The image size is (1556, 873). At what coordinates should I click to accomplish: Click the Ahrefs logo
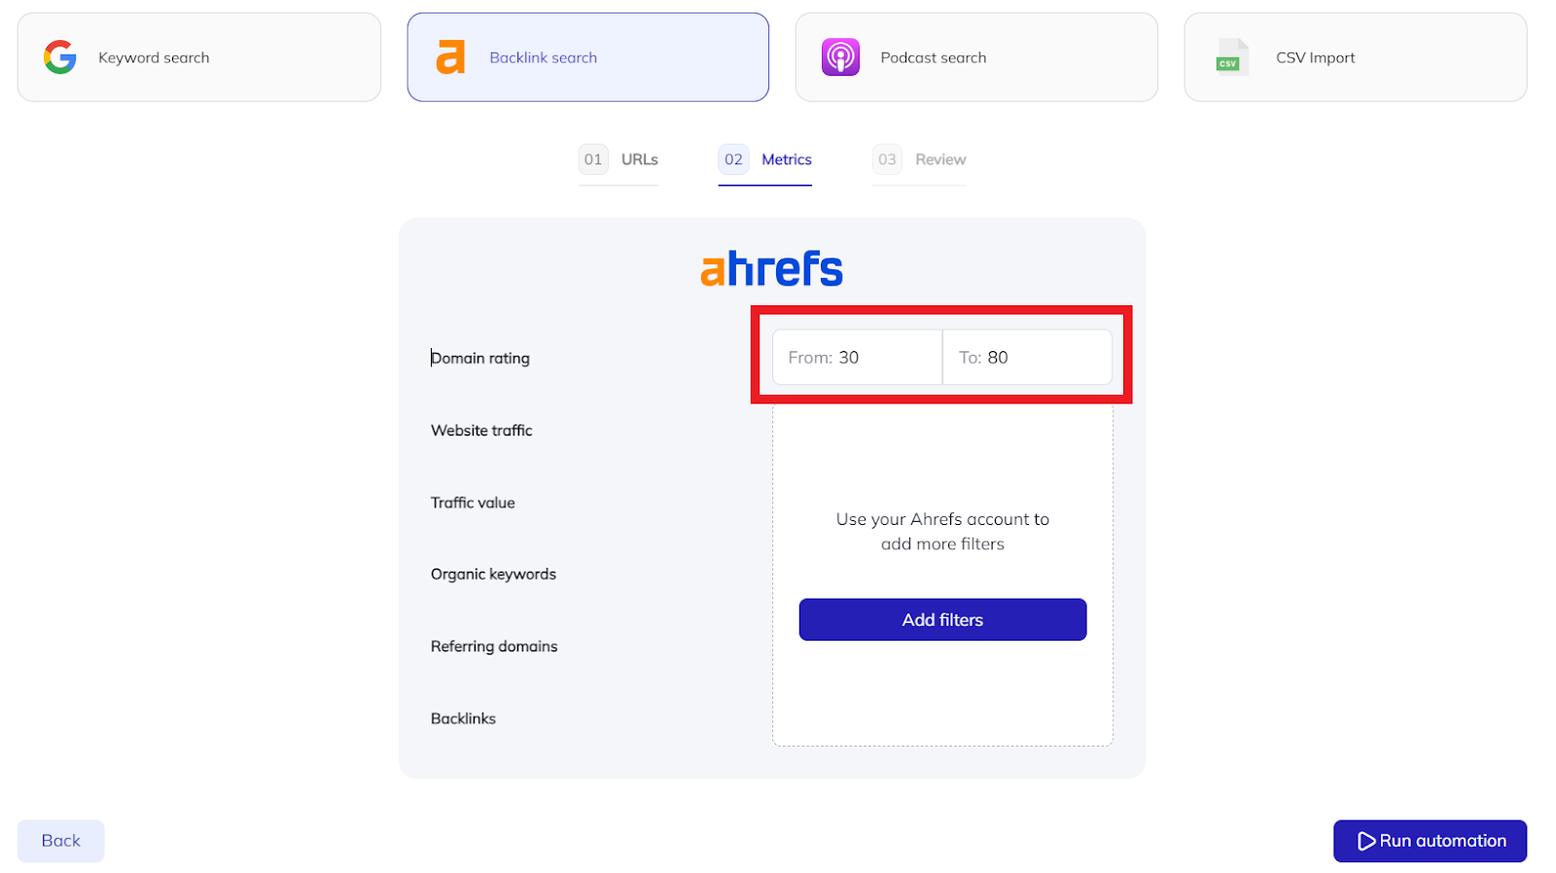[x=772, y=269]
